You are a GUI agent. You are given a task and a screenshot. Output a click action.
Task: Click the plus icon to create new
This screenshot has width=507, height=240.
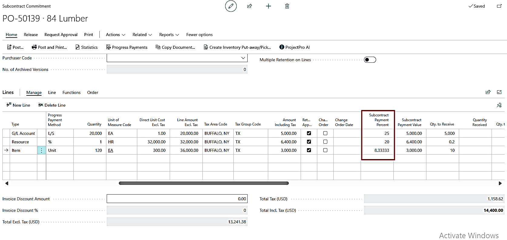[x=269, y=6]
